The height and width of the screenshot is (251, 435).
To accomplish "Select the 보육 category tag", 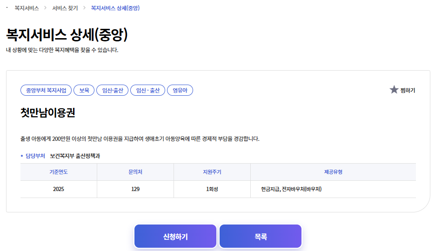I will click(84, 90).
